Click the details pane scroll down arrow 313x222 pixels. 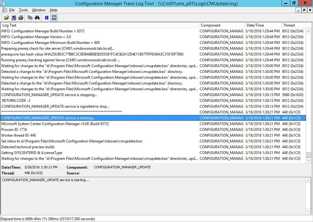pyautogui.click(x=308, y=211)
